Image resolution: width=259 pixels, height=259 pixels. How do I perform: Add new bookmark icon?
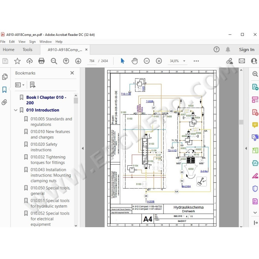coord(33,85)
